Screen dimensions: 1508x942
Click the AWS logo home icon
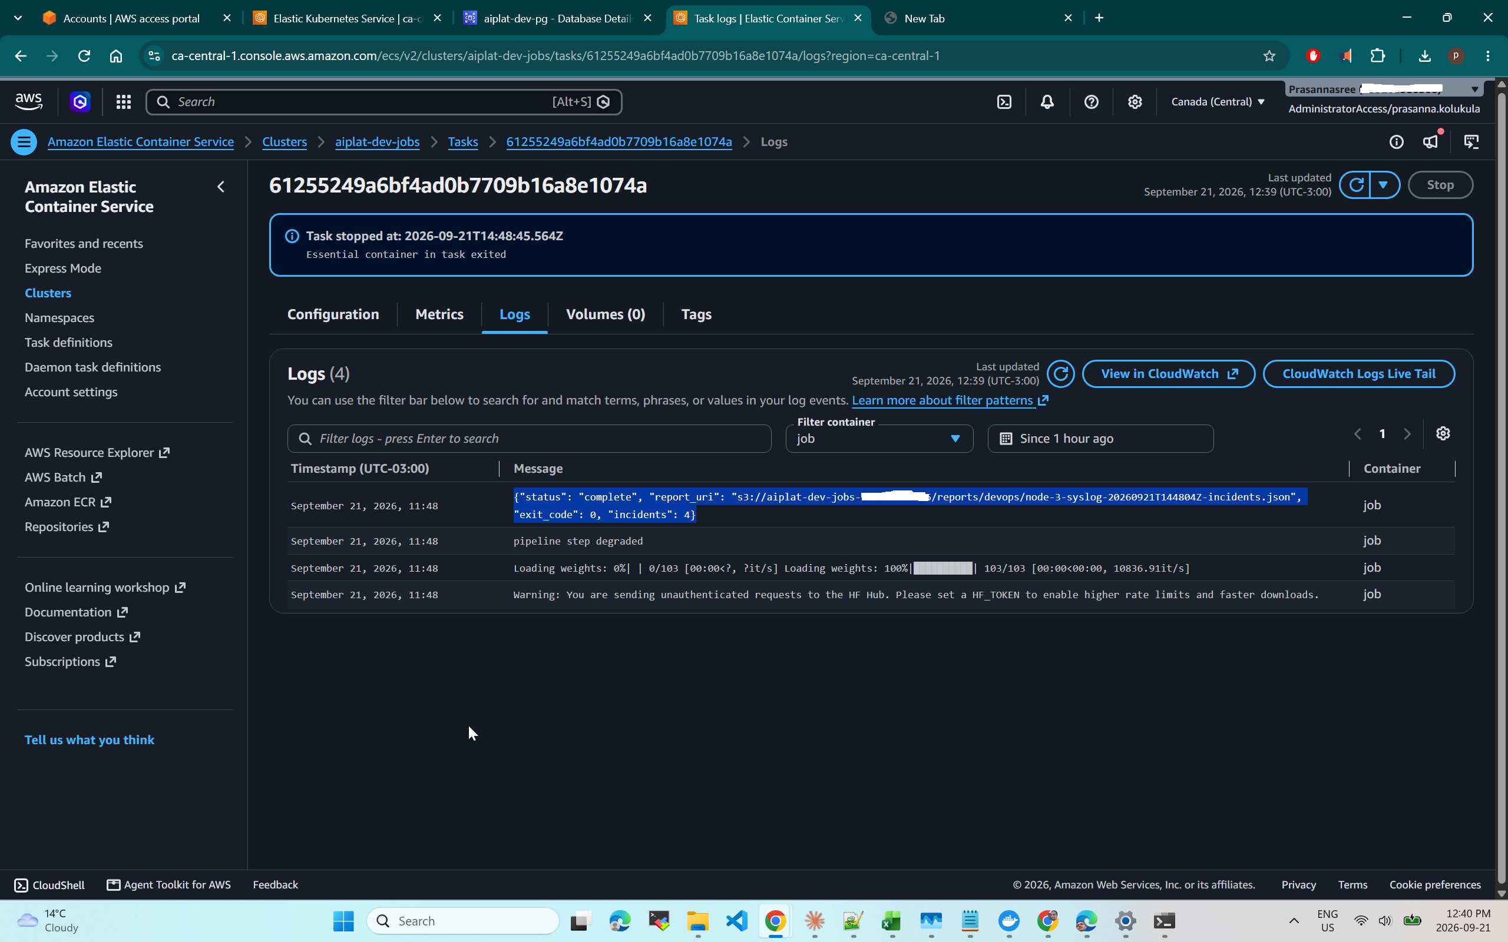29,101
